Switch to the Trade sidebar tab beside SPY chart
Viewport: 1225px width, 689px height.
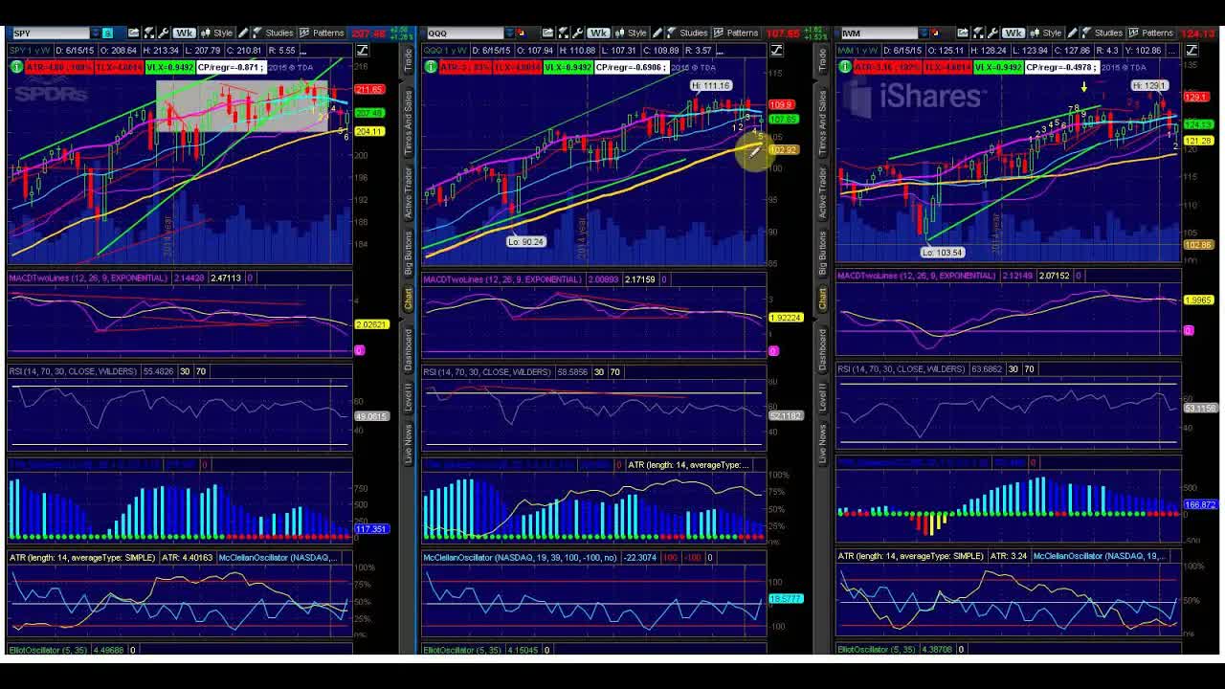click(408, 61)
